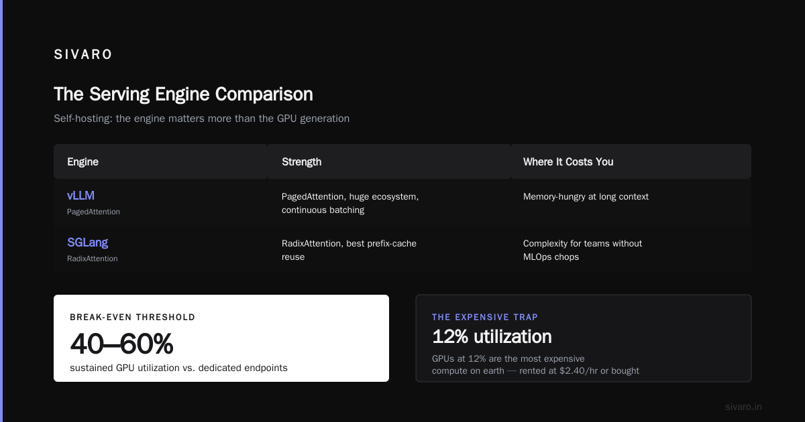
Task: Click 'PagedAttention' caption under vLLM
Action: [93, 212]
